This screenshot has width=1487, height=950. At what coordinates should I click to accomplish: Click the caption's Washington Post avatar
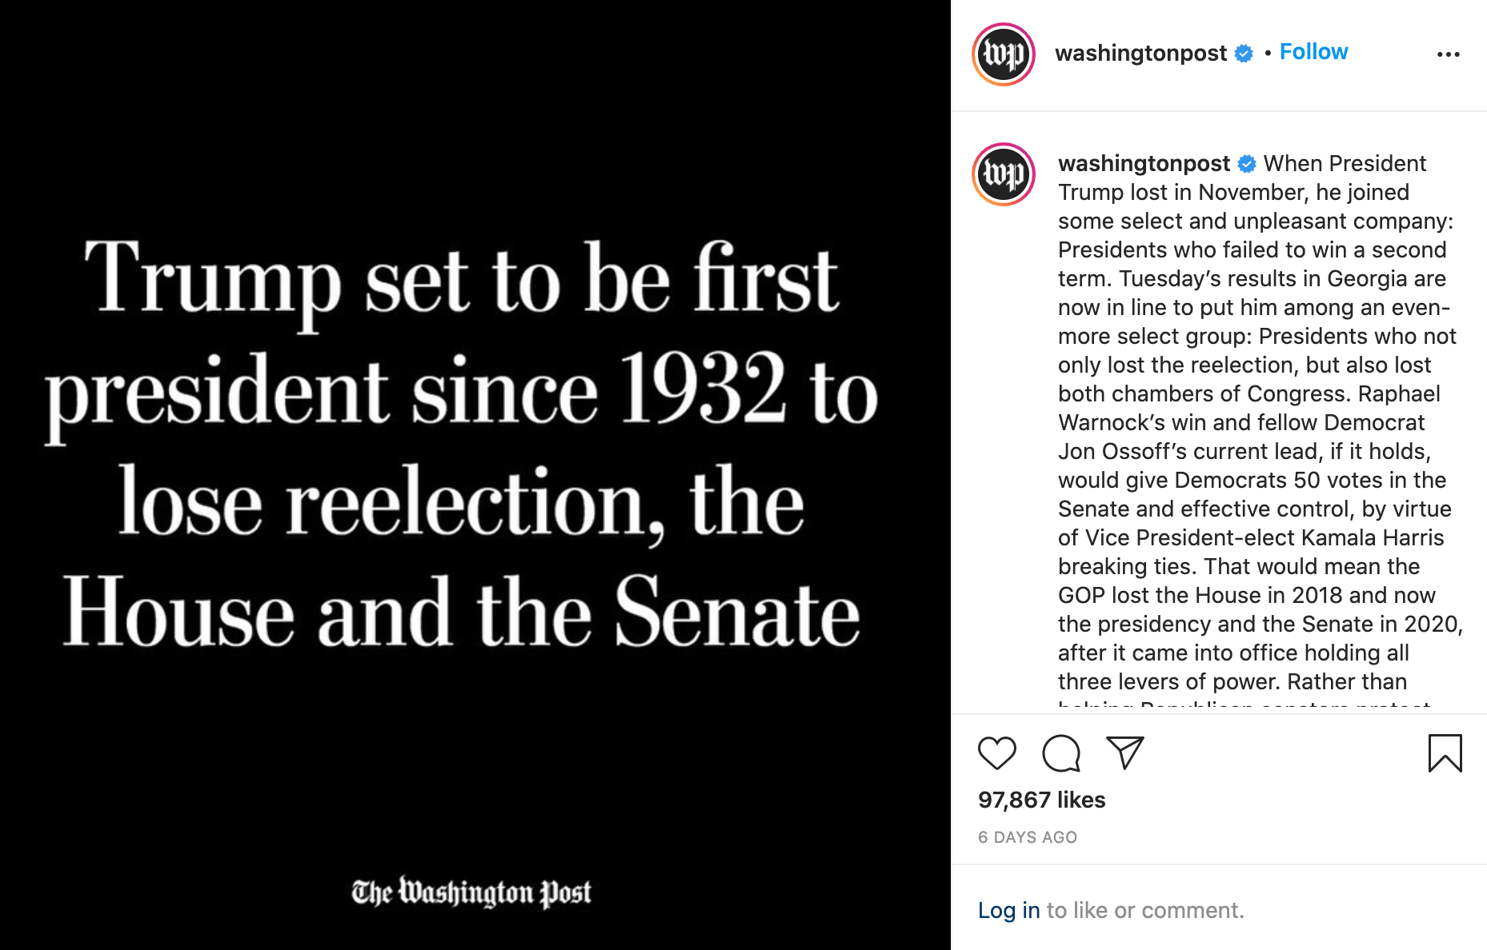pos(1004,174)
